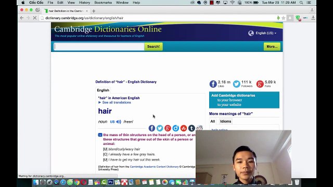Viewport: 333px width, 187px height.
Task: Select the All tab under More meanings
Action: point(213,121)
